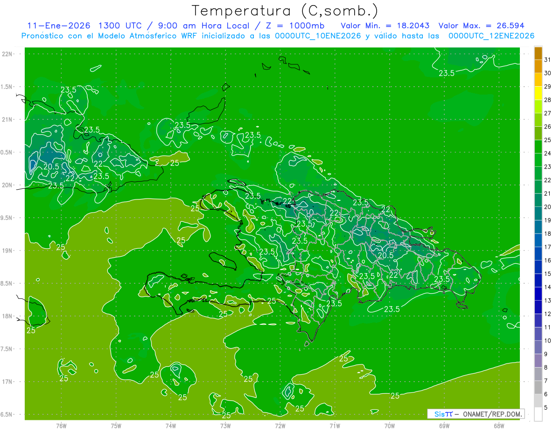560x432 pixels.
Task: Click color scale value '21'
Action: point(548,193)
